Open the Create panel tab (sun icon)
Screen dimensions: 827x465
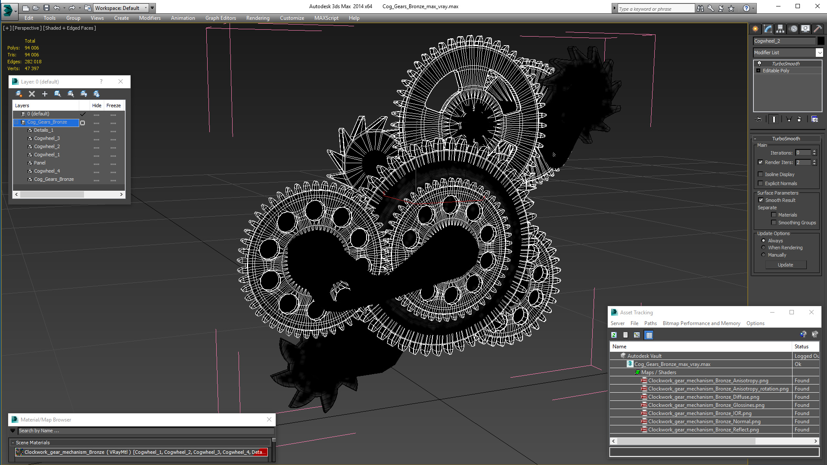point(755,29)
